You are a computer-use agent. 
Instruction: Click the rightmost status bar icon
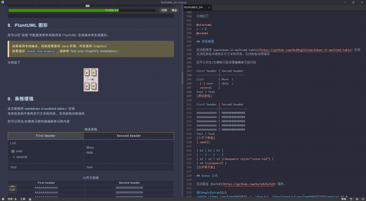362,199
